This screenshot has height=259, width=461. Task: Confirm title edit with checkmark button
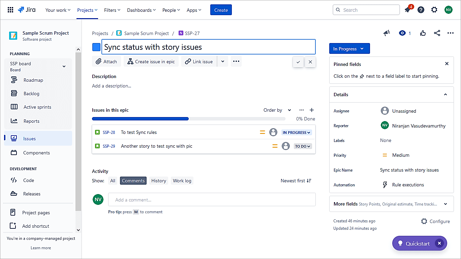point(298,62)
